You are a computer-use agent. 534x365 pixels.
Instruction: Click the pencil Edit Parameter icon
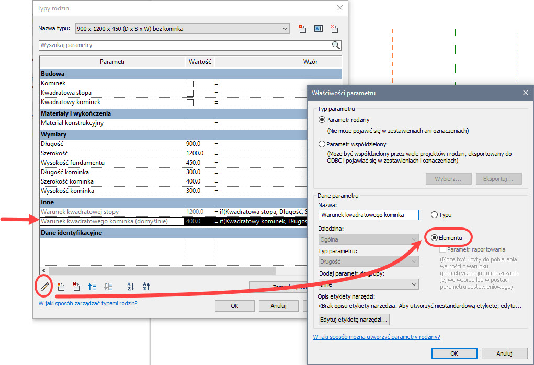coord(45,286)
